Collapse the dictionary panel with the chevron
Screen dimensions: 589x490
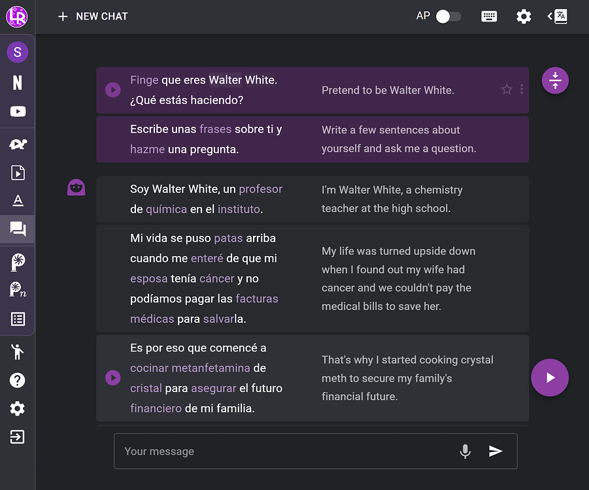pos(550,16)
